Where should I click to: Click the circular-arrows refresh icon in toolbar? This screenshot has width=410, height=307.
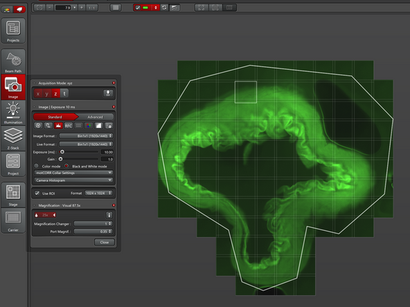tap(164, 8)
